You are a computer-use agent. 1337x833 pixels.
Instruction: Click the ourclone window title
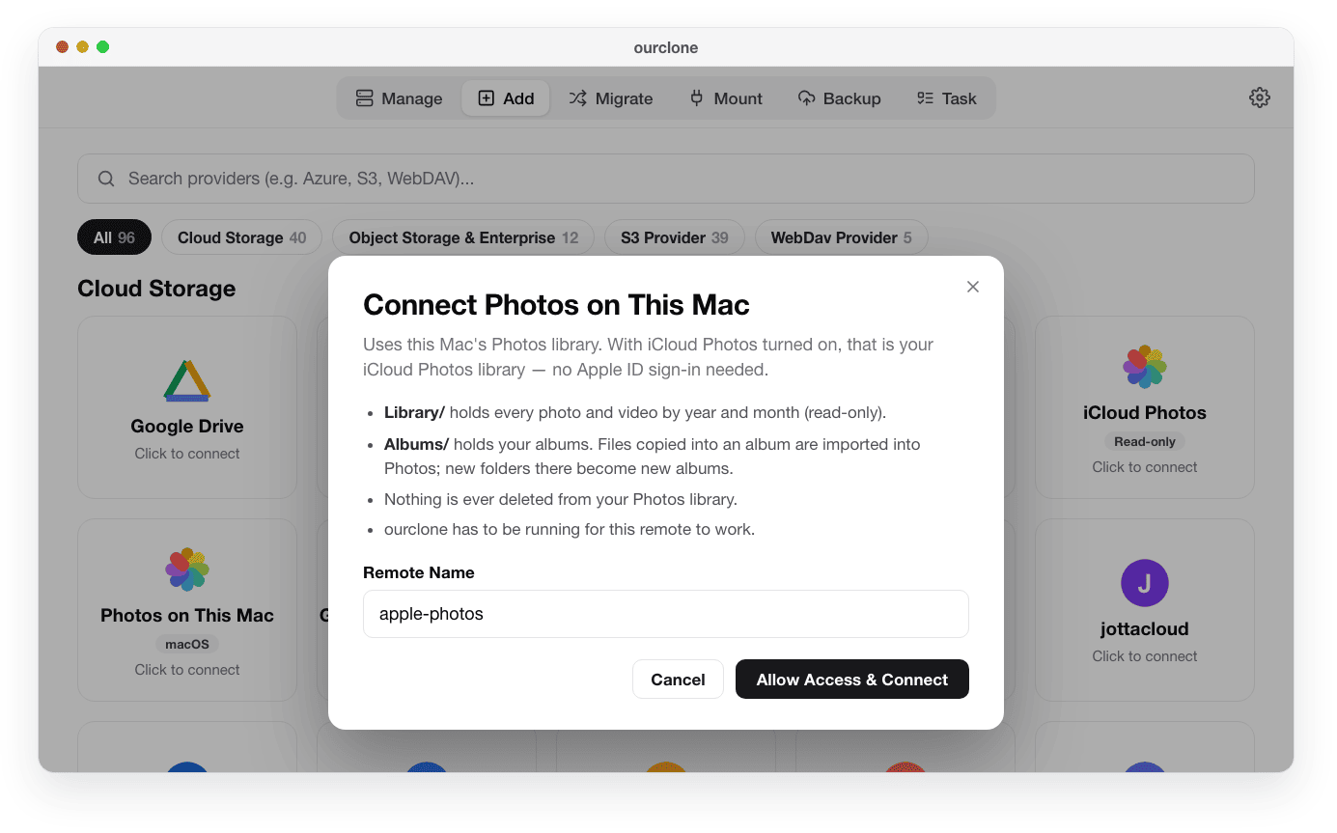click(x=666, y=47)
